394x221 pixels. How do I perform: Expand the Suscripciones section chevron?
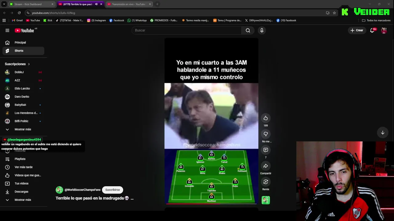click(29, 64)
